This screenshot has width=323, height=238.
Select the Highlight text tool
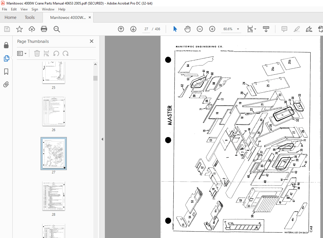click(x=297, y=29)
